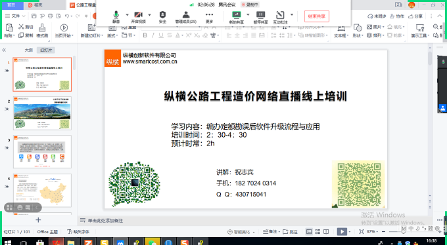Open the Interactive Annotation tool
The width and height of the screenshot is (447, 245).
(x=280, y=17)
